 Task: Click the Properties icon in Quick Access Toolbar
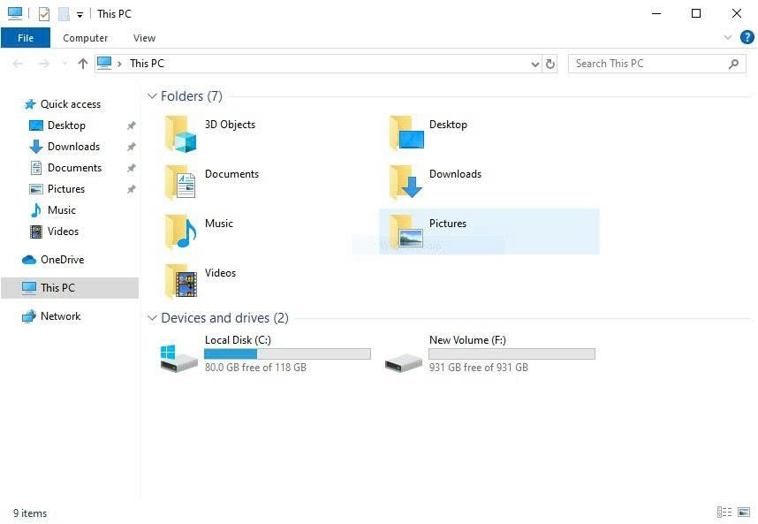pyautogui.click(x=44, y=14)
